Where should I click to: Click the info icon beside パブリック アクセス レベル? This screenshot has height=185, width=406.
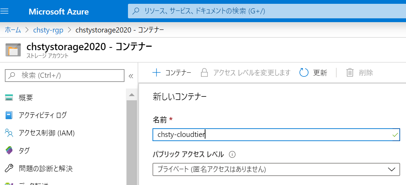(232, 154)
